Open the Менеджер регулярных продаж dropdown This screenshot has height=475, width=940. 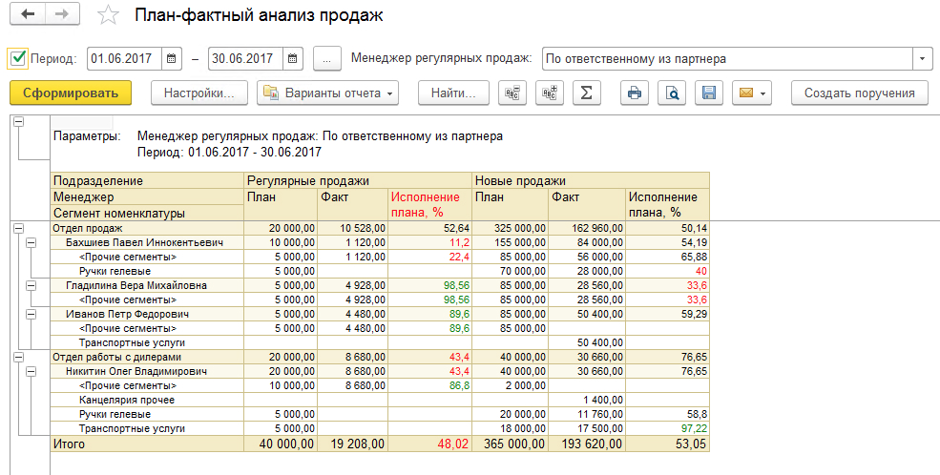[923, 59]
